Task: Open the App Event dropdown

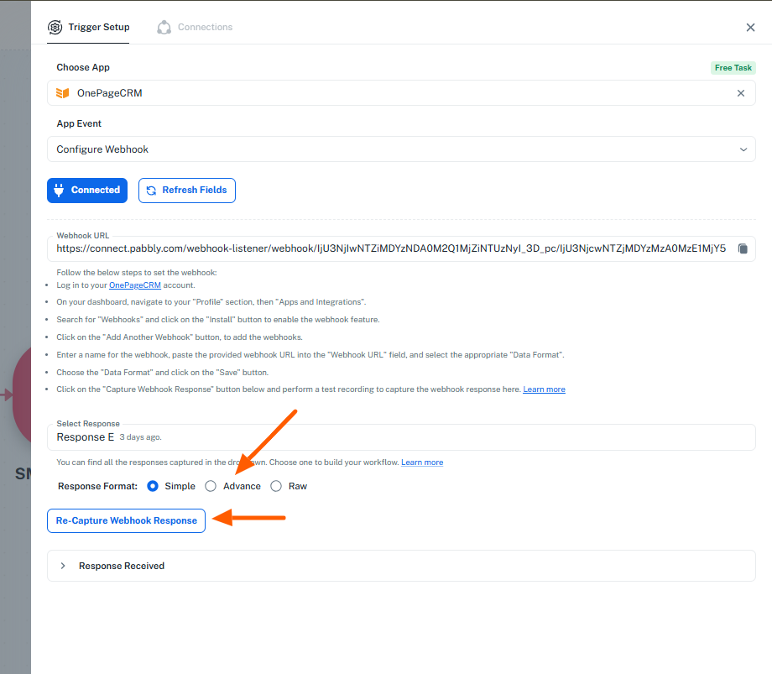Action: (x=401, y=149)
